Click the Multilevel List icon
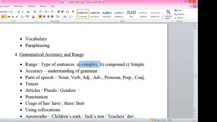This screenshot has height=122, width=217. (x=52, y=12)
